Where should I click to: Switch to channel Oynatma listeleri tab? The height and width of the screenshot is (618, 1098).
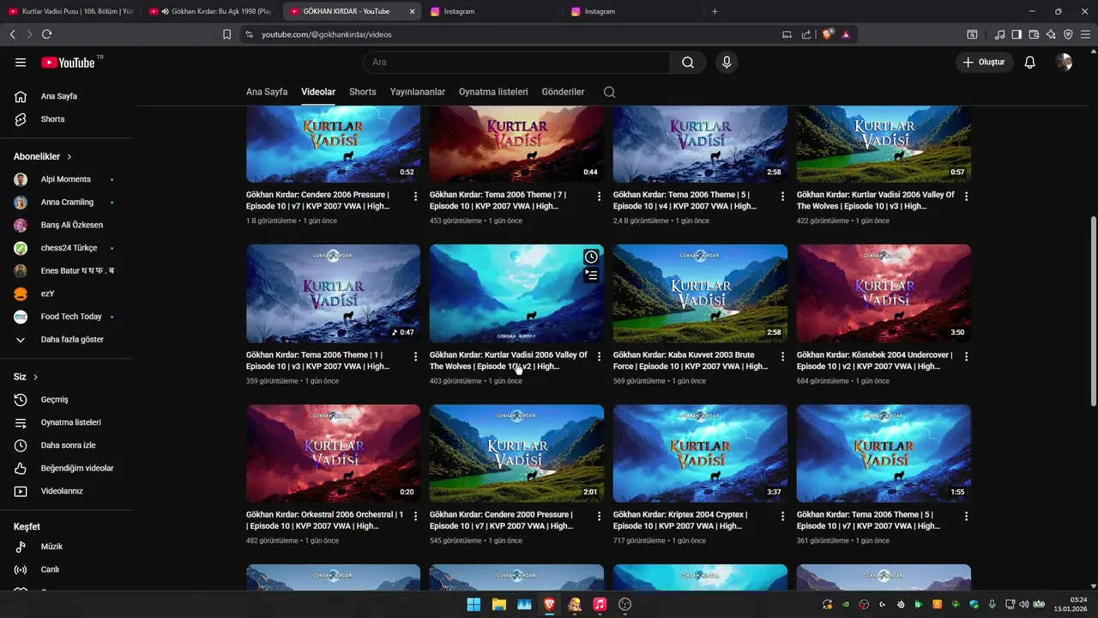(493, 92)
